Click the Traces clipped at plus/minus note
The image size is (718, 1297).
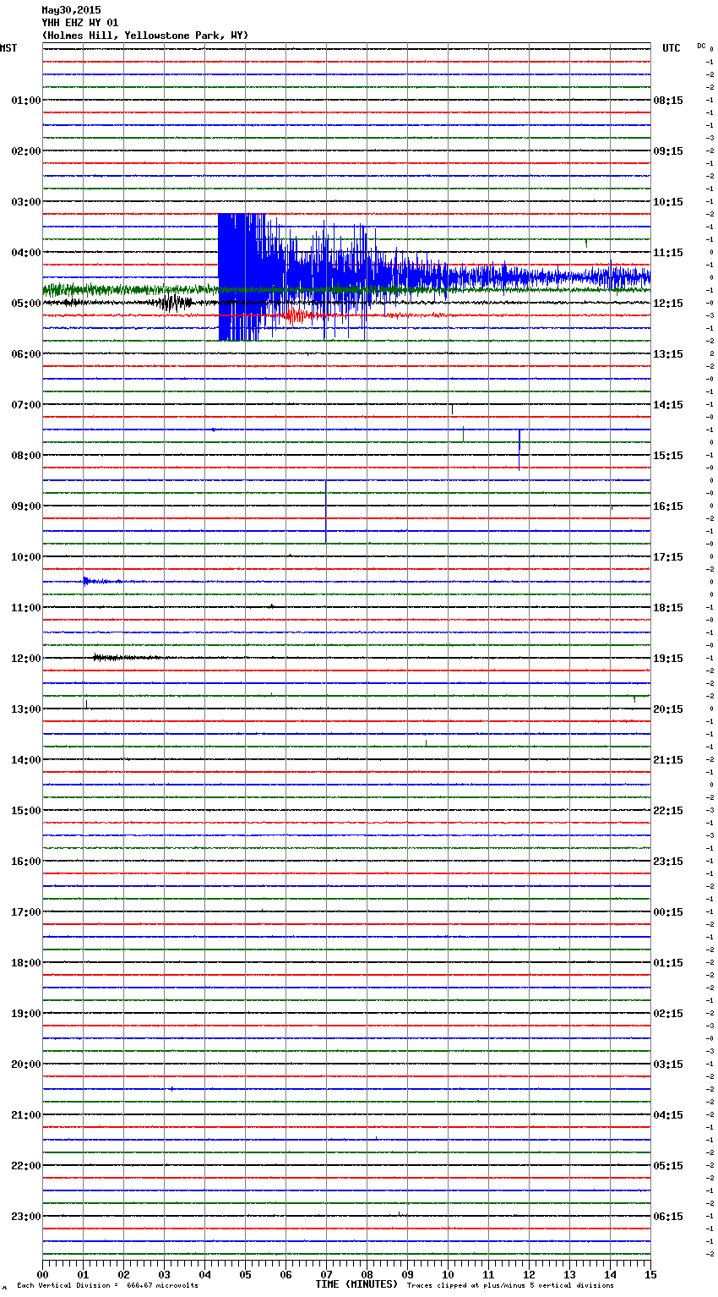[x=510, y=1286]
